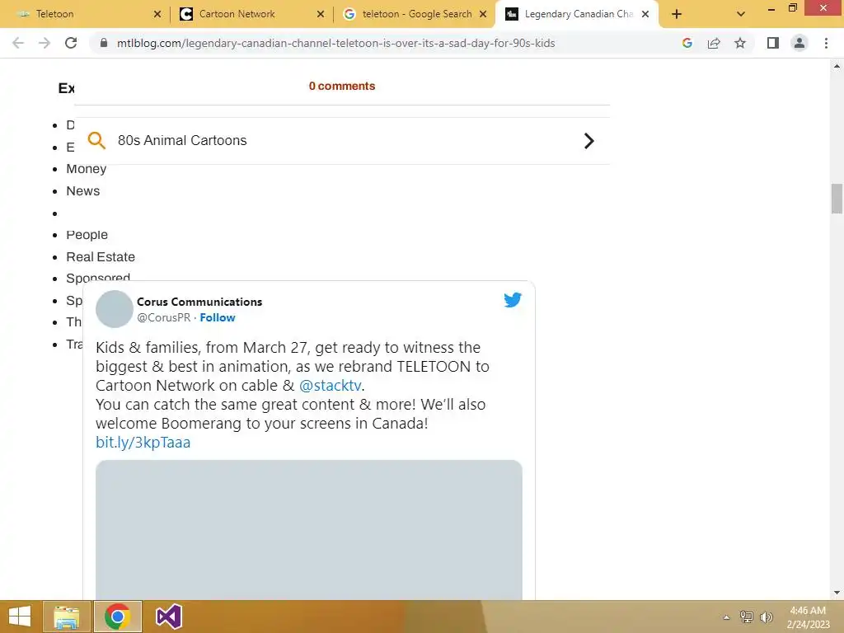Open the taskbar clock and date
Screen dimensions: 844x633
tap(808, 617)
